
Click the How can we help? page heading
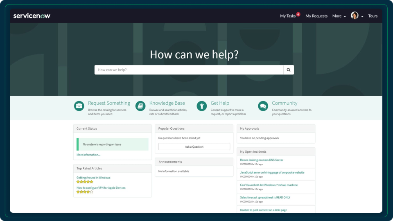(194, 54)
